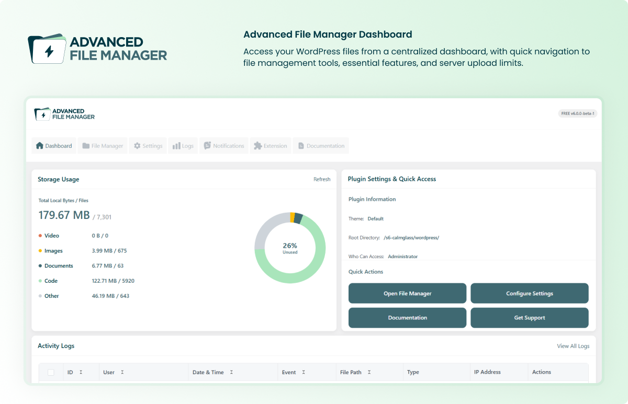628x404 pixels.
Task: Click the Open File Manager button
Action: 407,293
